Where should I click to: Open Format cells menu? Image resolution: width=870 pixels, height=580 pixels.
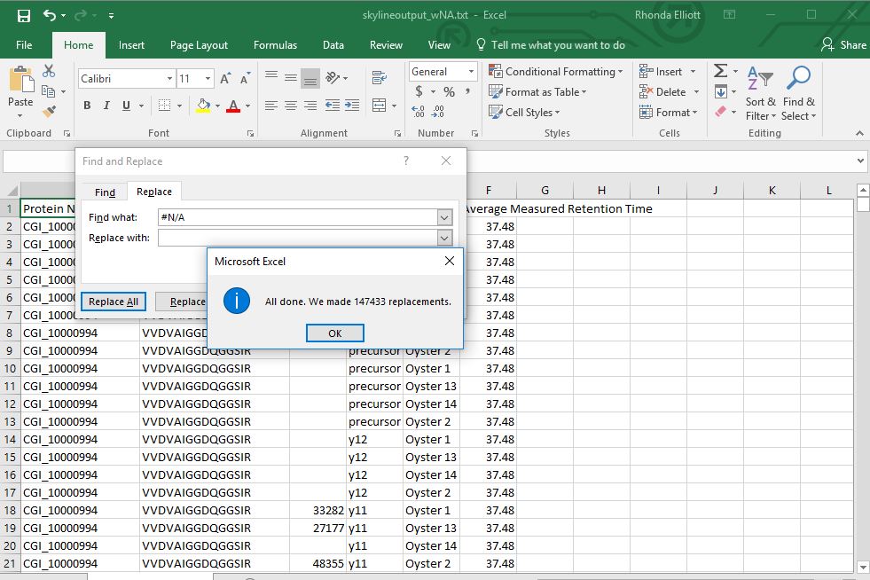point(668,112)
